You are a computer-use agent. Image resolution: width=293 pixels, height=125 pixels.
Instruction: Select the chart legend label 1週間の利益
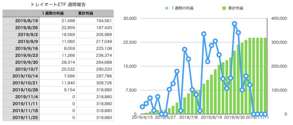(182, 8)
